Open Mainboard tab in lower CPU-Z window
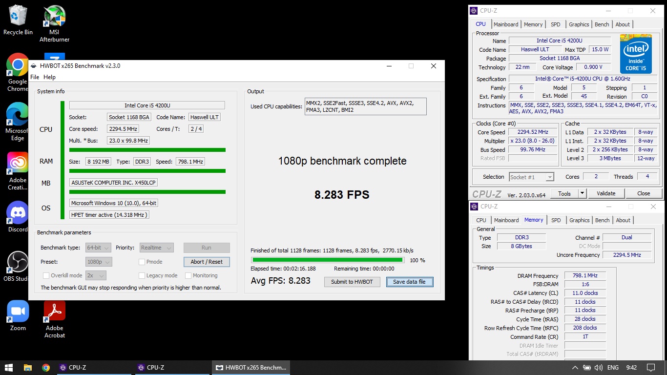 click(506, 220)
